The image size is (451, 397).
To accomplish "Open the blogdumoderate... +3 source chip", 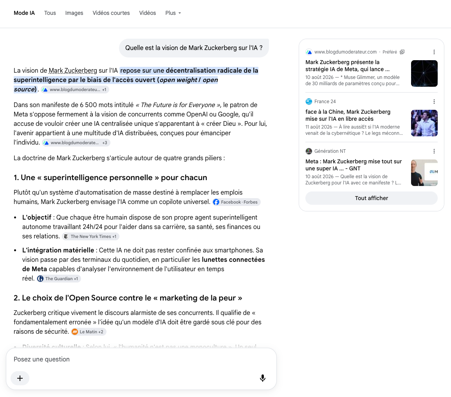I will click(x=76, y=143).
